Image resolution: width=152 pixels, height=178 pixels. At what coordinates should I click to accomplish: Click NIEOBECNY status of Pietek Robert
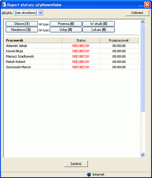pyautogui.click(x=81, y=62)
